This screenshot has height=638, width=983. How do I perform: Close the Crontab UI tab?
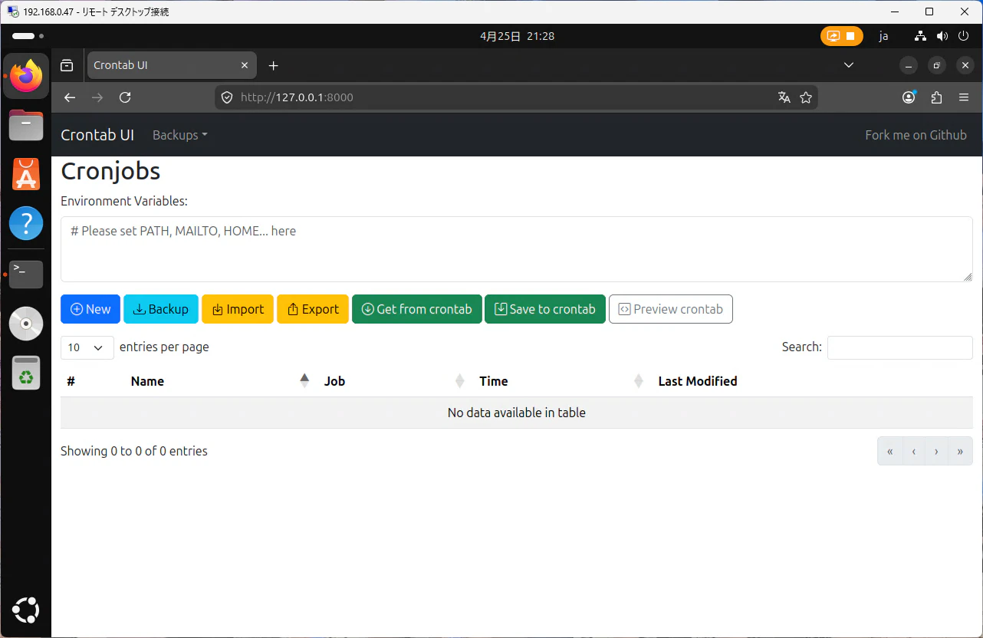pyautogui.click(x=245, y=65)
